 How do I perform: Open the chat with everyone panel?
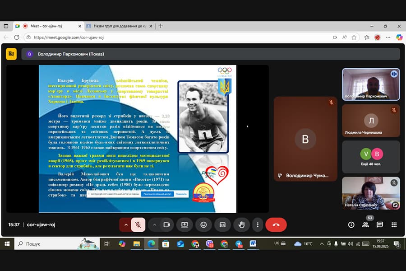(x=380, y=224)
